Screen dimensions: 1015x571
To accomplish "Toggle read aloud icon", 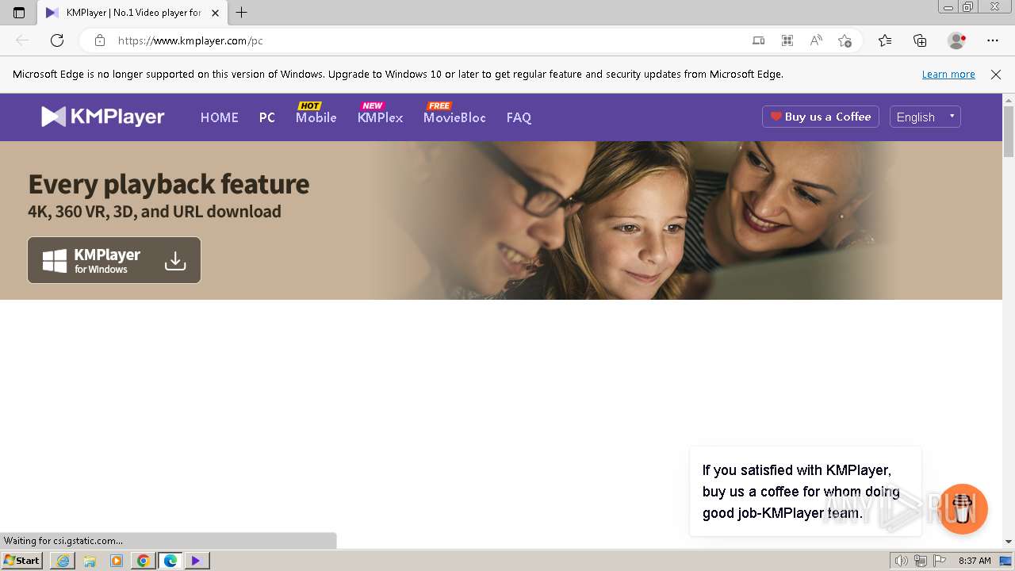I will coord(816,40).
